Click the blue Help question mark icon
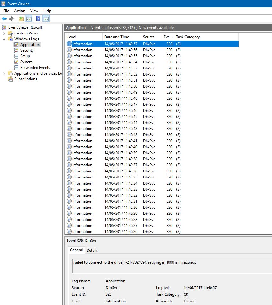The image size is (272, 305). click(x=38, y=18)
